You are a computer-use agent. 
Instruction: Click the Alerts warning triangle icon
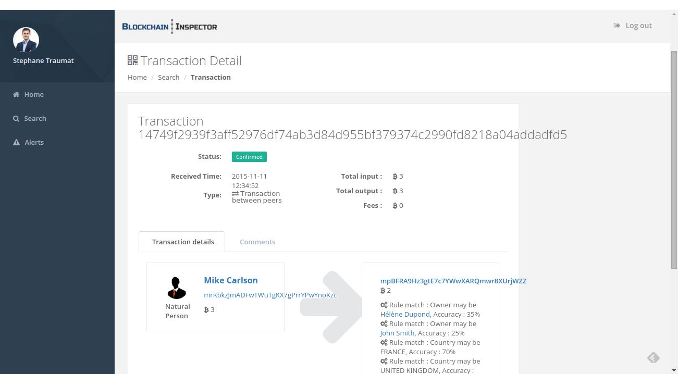(x=16, y=143)
